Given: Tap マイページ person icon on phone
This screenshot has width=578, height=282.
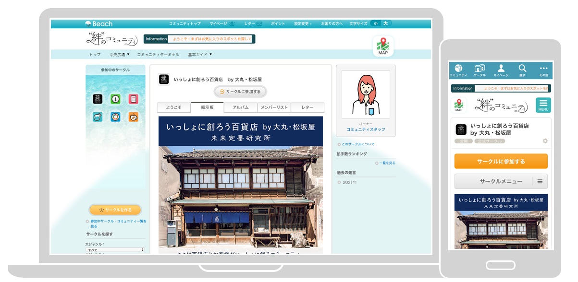Looking at the screenshot, I should (501, 70).
